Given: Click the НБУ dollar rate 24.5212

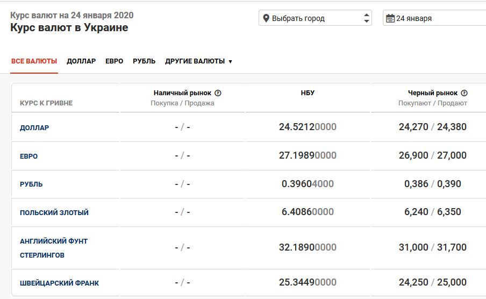Looking at the screenshot, I should click(x=308, y=127).
